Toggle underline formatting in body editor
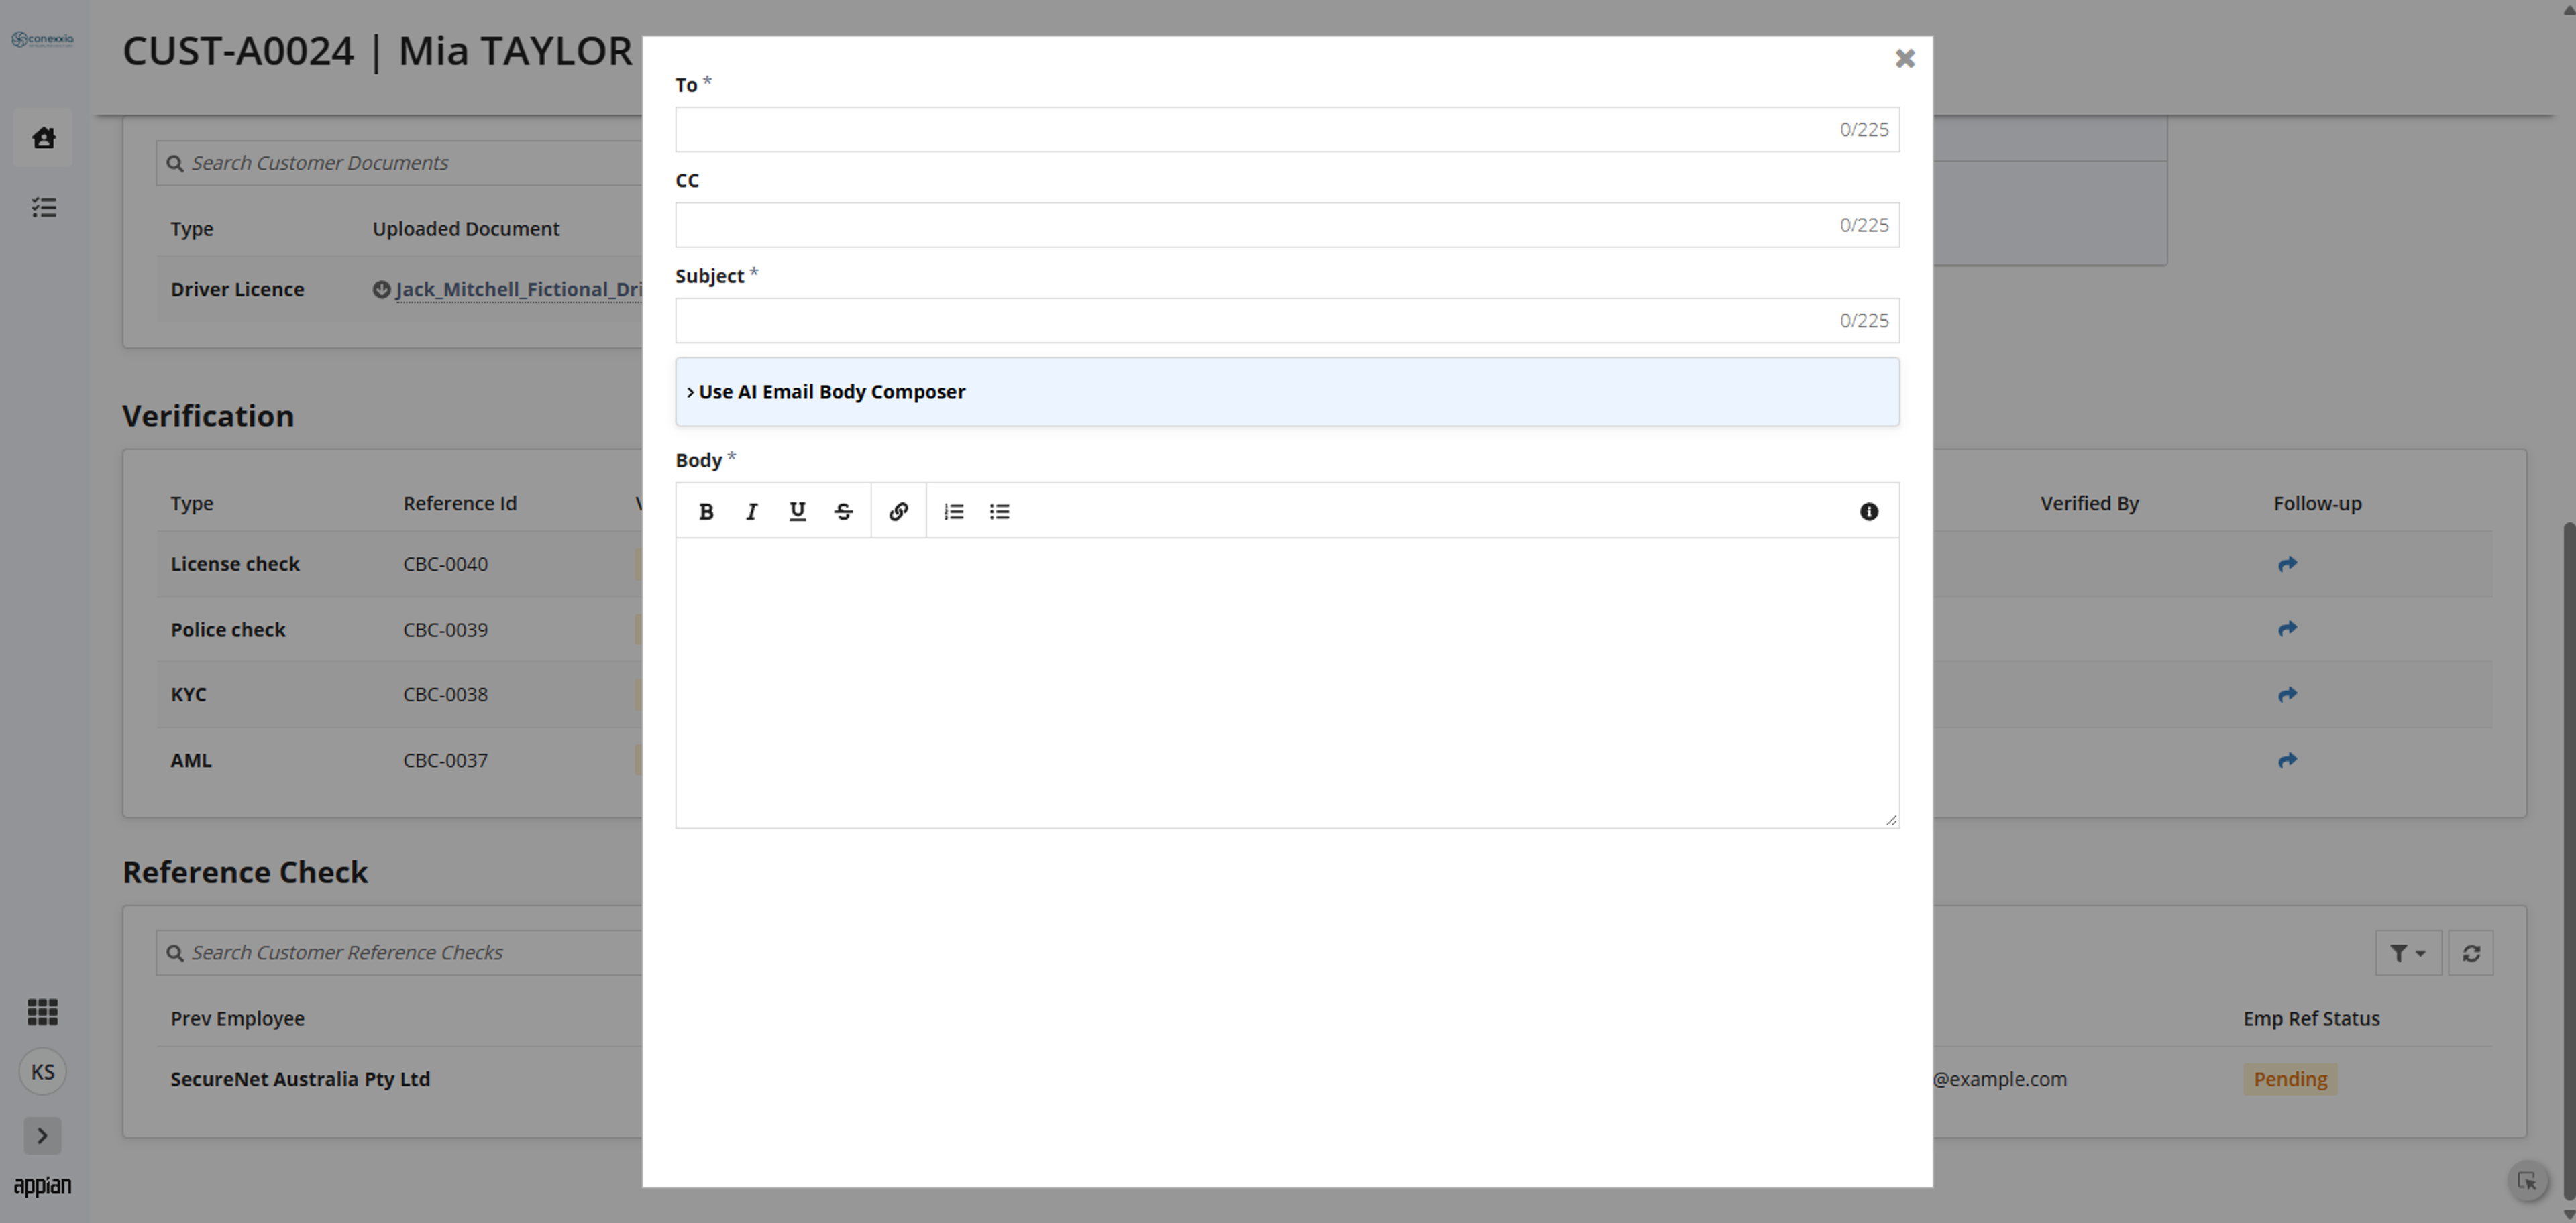 pyautogui.click(x=797, y=512)
